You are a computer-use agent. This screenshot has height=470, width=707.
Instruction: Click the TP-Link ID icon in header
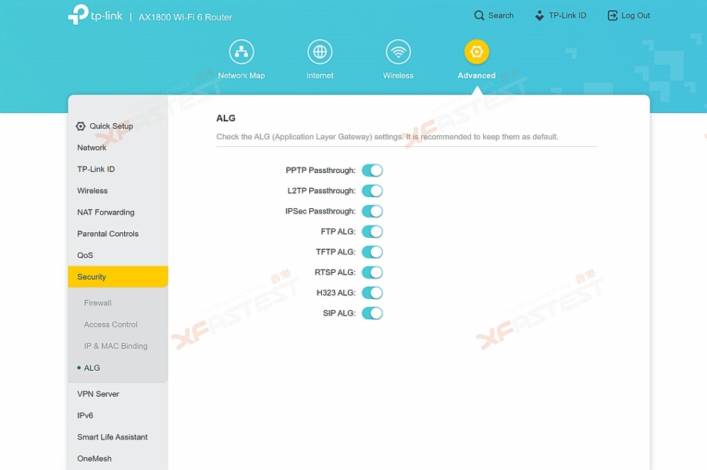tap(539, 16)
